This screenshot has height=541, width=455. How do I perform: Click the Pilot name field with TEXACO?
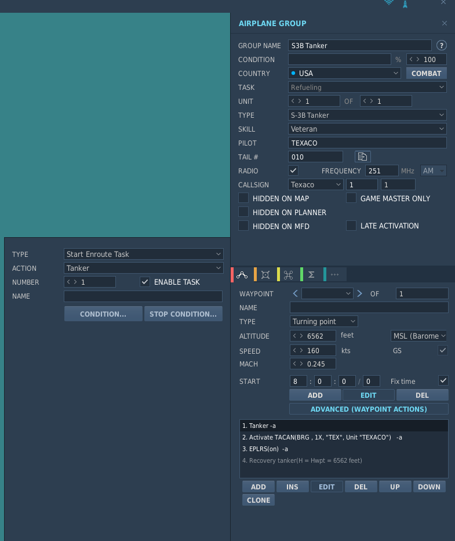click(x=367, y=143)
